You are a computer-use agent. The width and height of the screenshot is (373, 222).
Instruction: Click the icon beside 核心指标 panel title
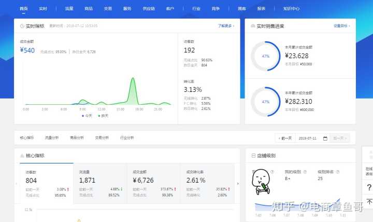click(x=22, y=156)
